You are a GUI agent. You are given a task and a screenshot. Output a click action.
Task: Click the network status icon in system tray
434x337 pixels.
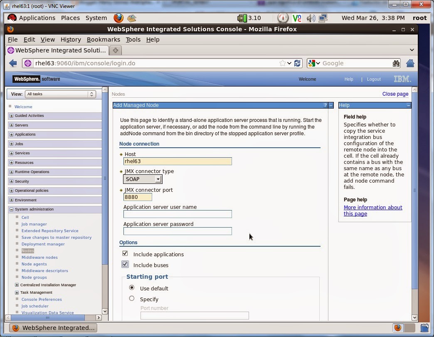[x=322, y=18]
